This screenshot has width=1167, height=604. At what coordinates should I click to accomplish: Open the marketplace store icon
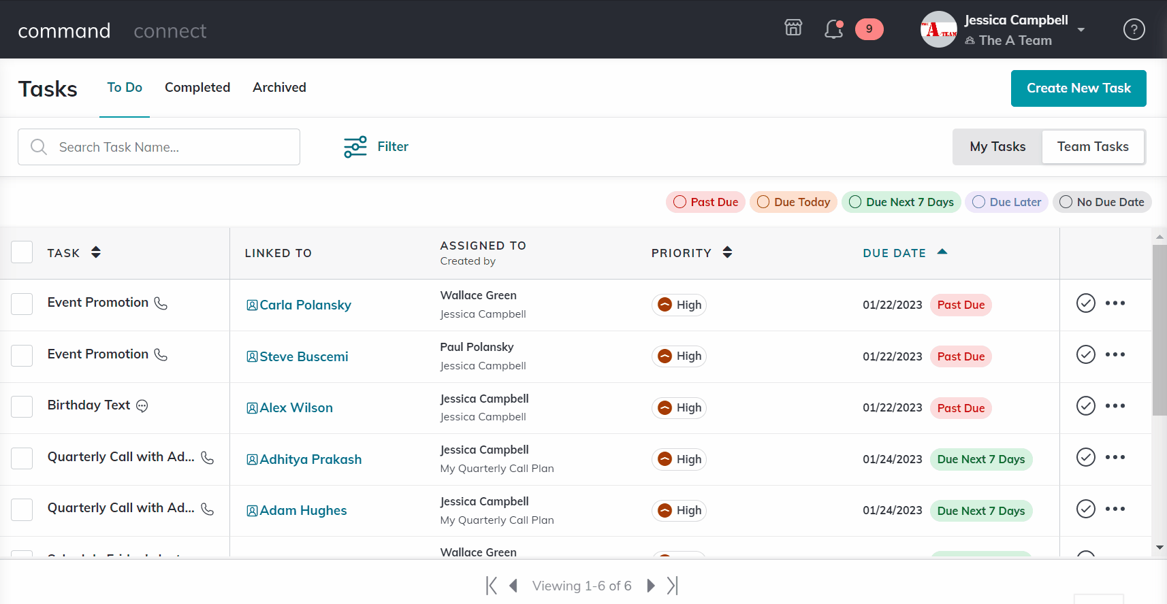click(x=793, y=28)
